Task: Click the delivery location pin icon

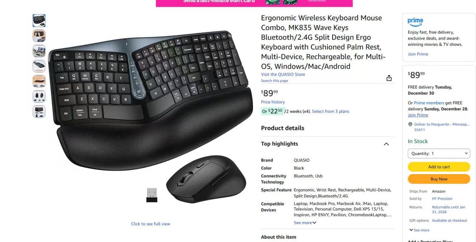Action: pyautogui.click(x=410, y=124)
